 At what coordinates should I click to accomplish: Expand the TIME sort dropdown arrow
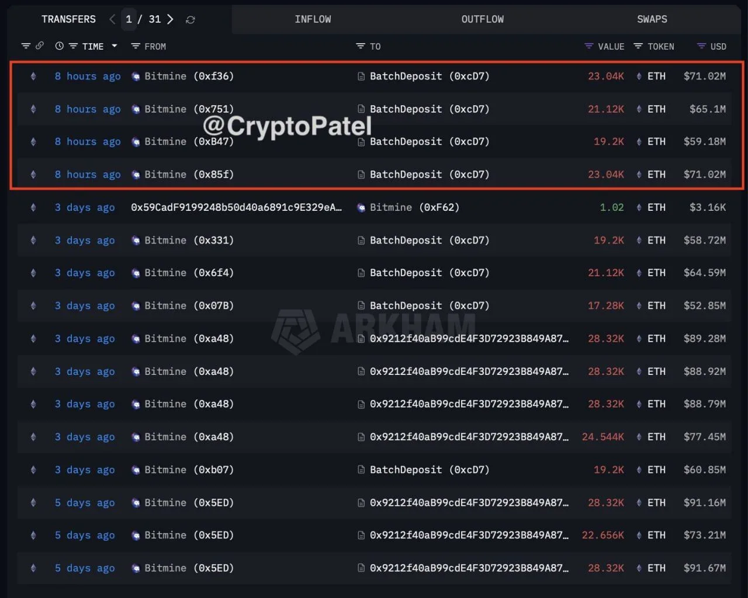pos(115,46)
